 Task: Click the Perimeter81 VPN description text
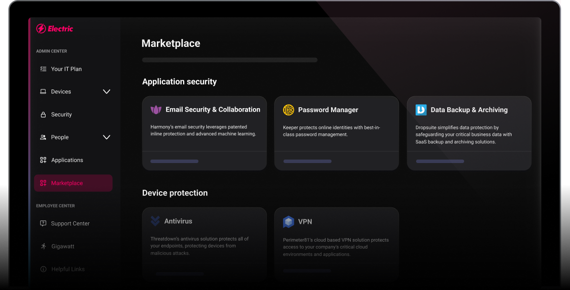[x=336, y=247]
